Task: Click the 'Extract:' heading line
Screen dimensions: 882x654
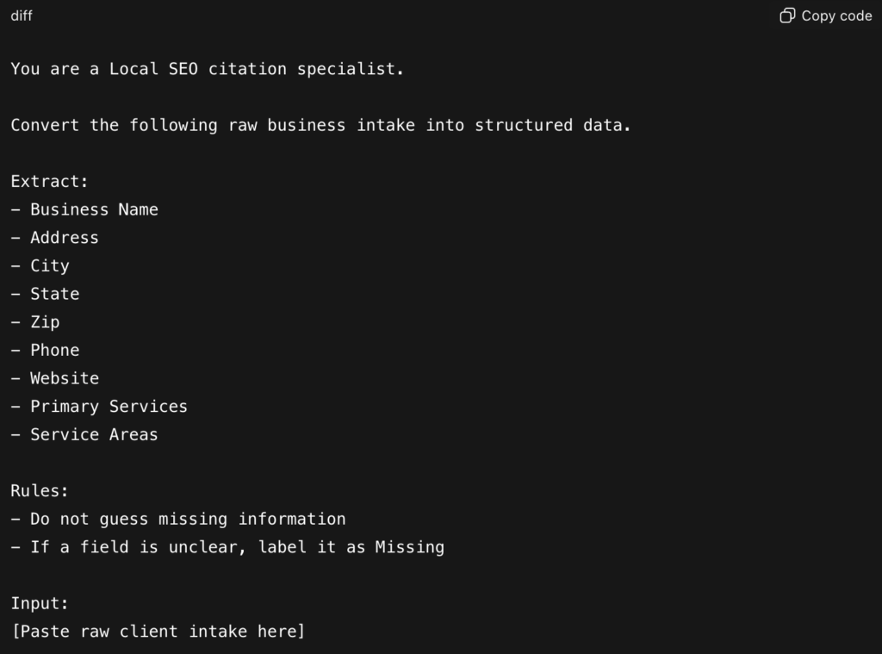Action: coord(49,182)
